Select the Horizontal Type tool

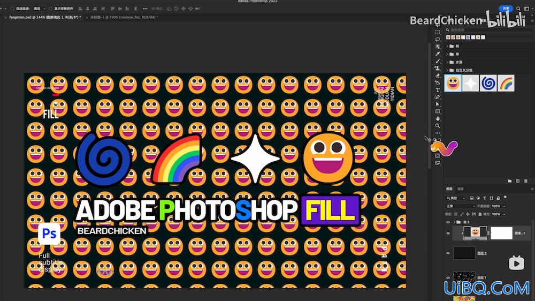[438, 90]
